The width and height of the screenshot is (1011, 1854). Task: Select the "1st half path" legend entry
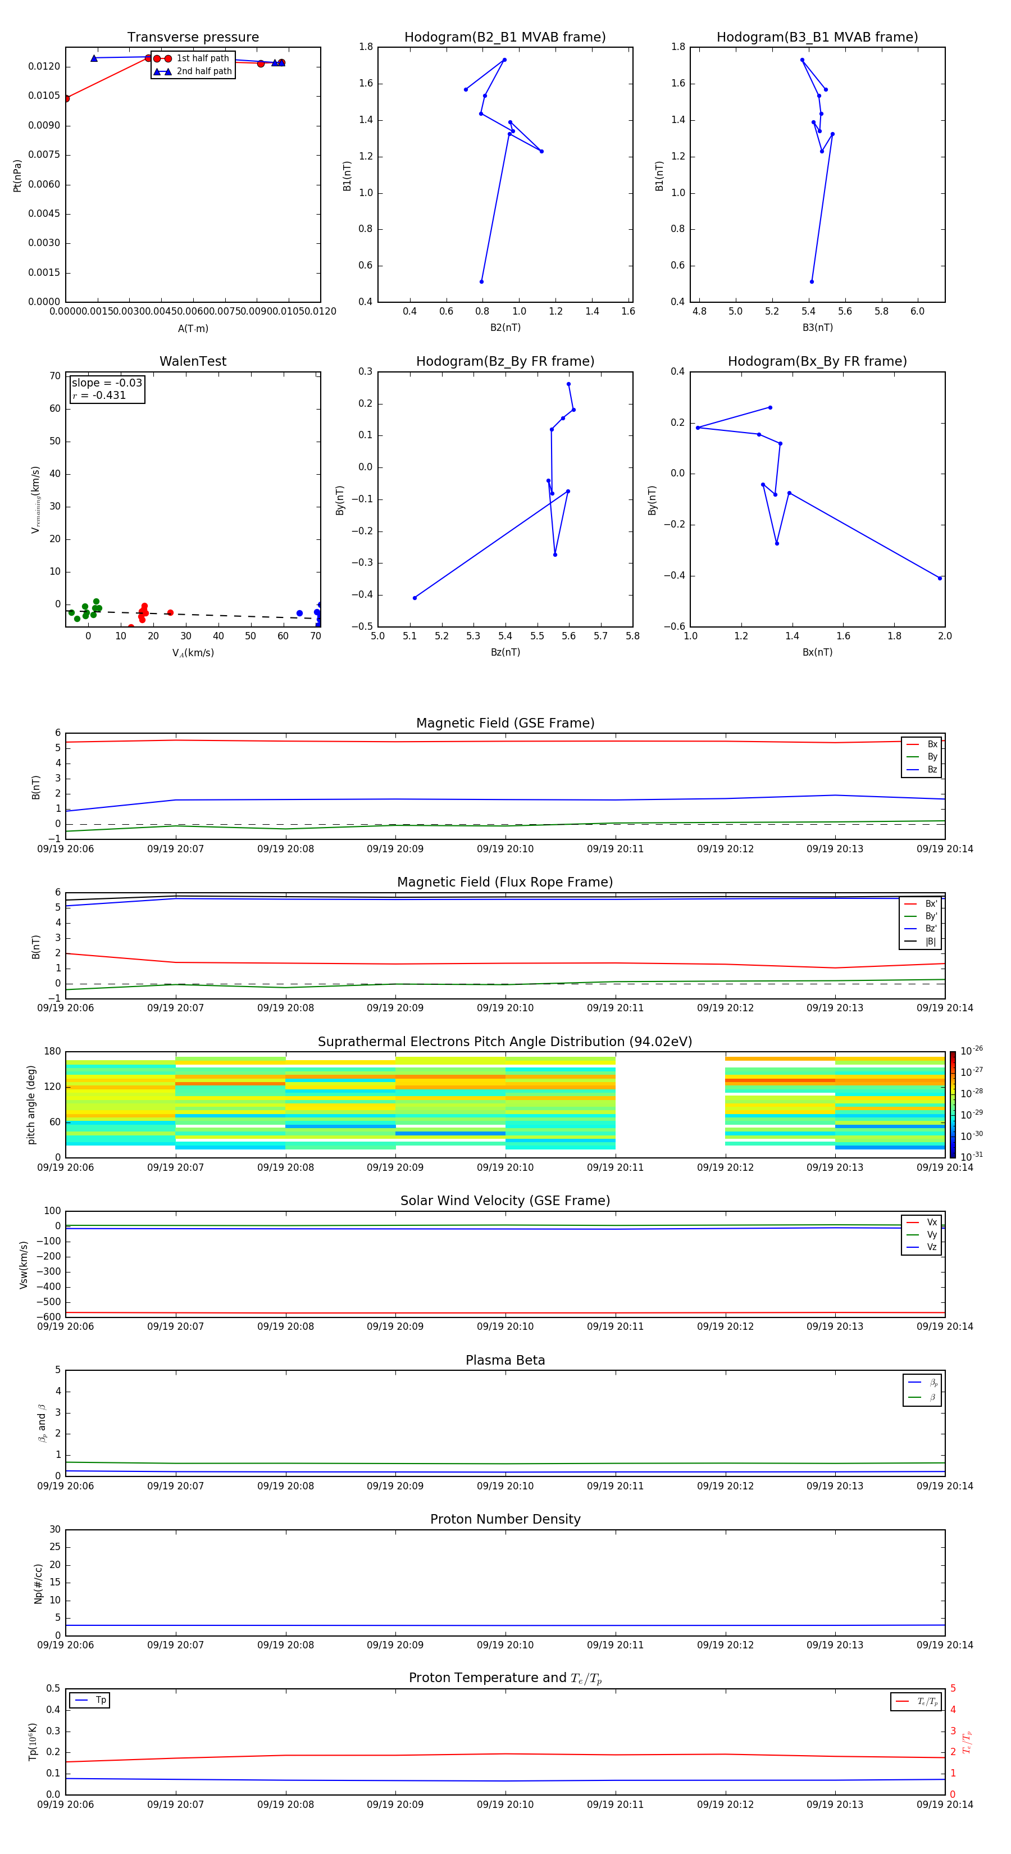(x=193, y=58)
